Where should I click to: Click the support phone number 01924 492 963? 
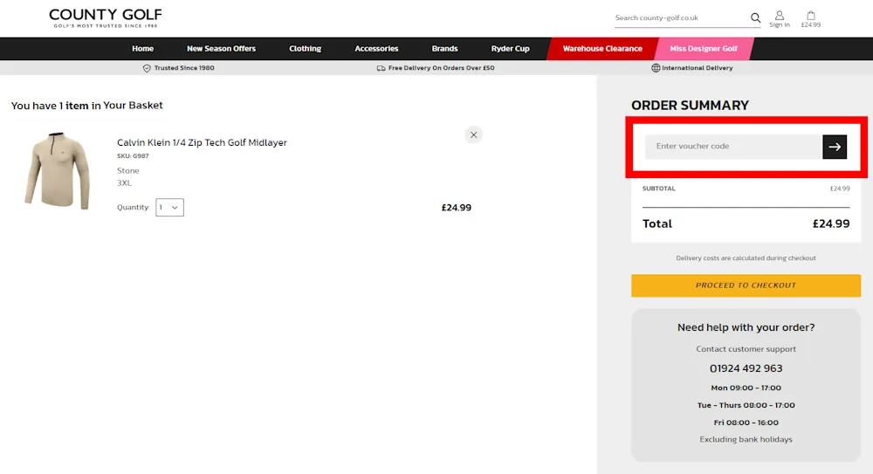746,368
